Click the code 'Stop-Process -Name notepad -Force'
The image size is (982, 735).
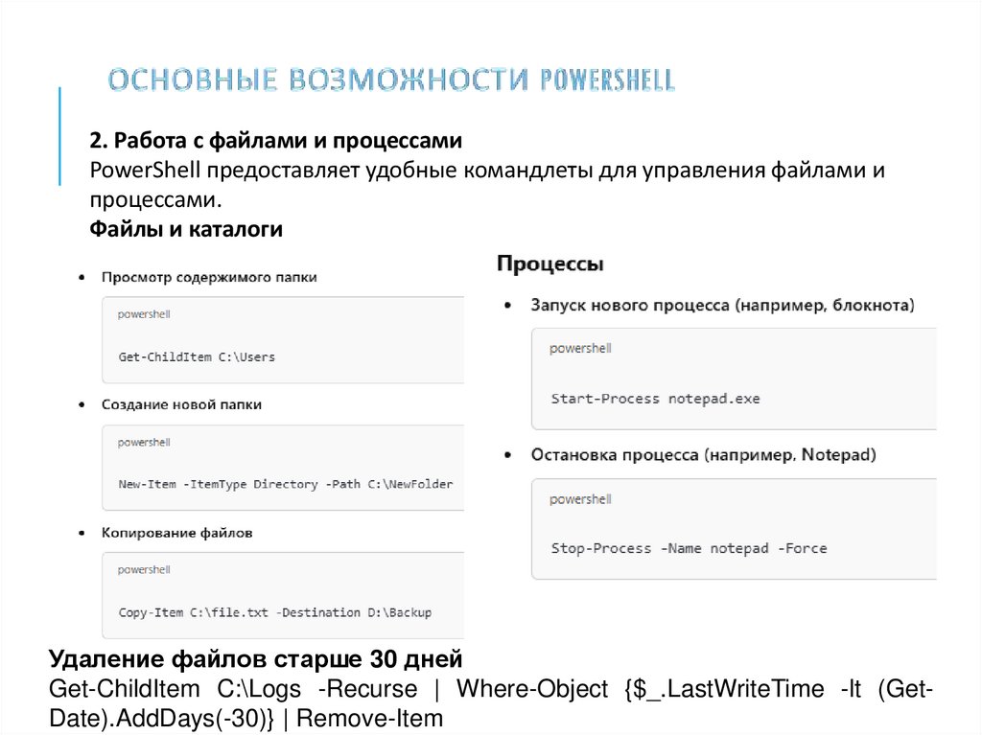click(x=689, y=548)
